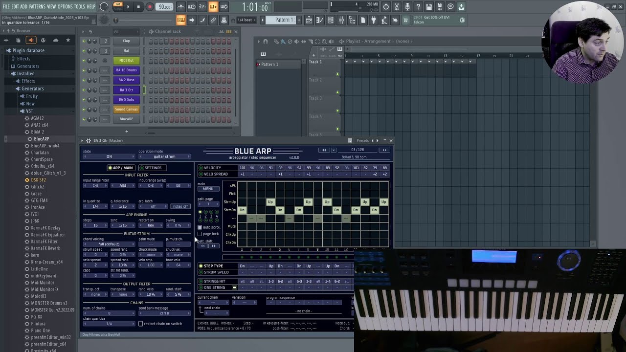Click the microphone recording icon in the top toolbar
626x352 pixels.
click(407, 7)
